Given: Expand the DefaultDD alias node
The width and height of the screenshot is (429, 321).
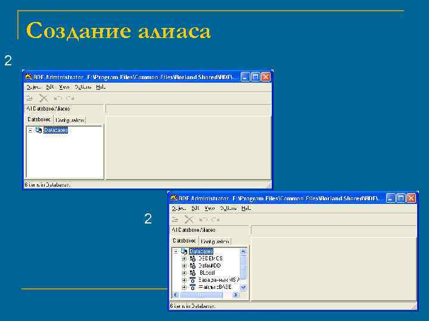Looking at the screenshot, I should pos(184,266).
